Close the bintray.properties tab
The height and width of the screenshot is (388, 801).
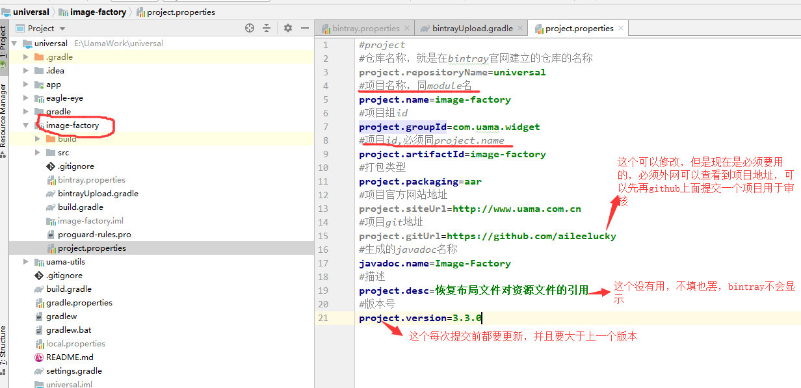(x=407, y=28)
